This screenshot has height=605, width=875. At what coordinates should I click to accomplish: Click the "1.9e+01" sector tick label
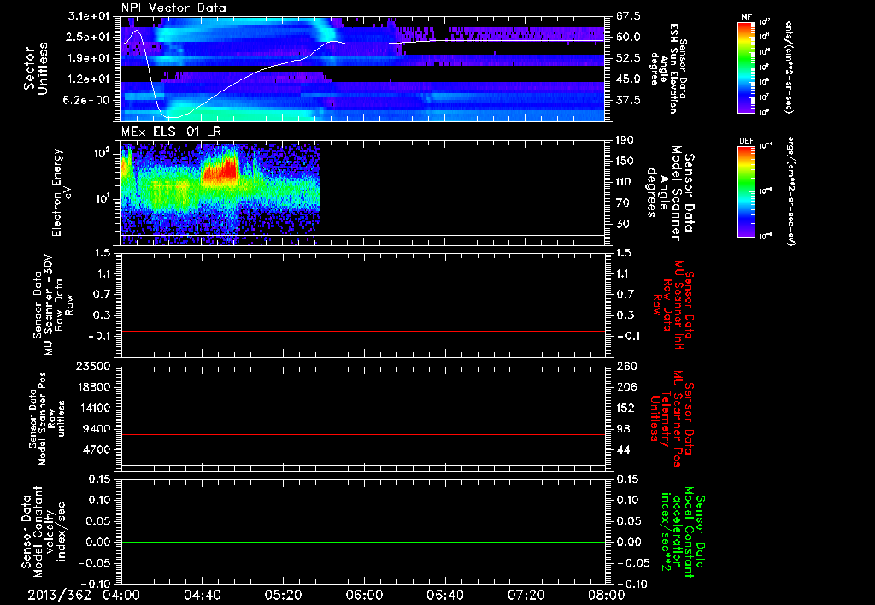pos(88,58)
